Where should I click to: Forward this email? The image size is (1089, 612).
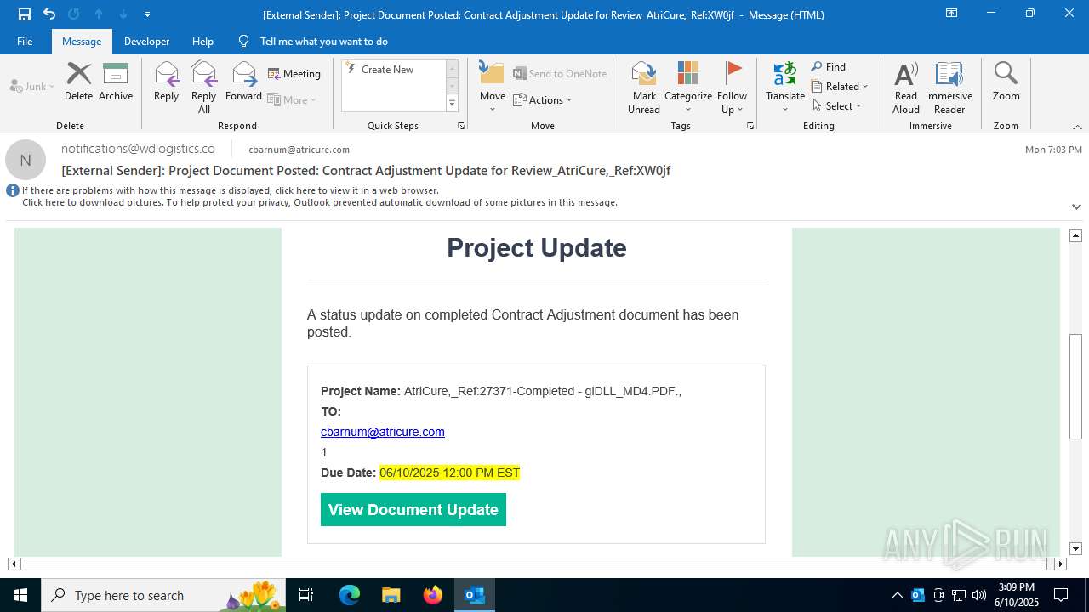pyautogui.click(x=243, y=82)
